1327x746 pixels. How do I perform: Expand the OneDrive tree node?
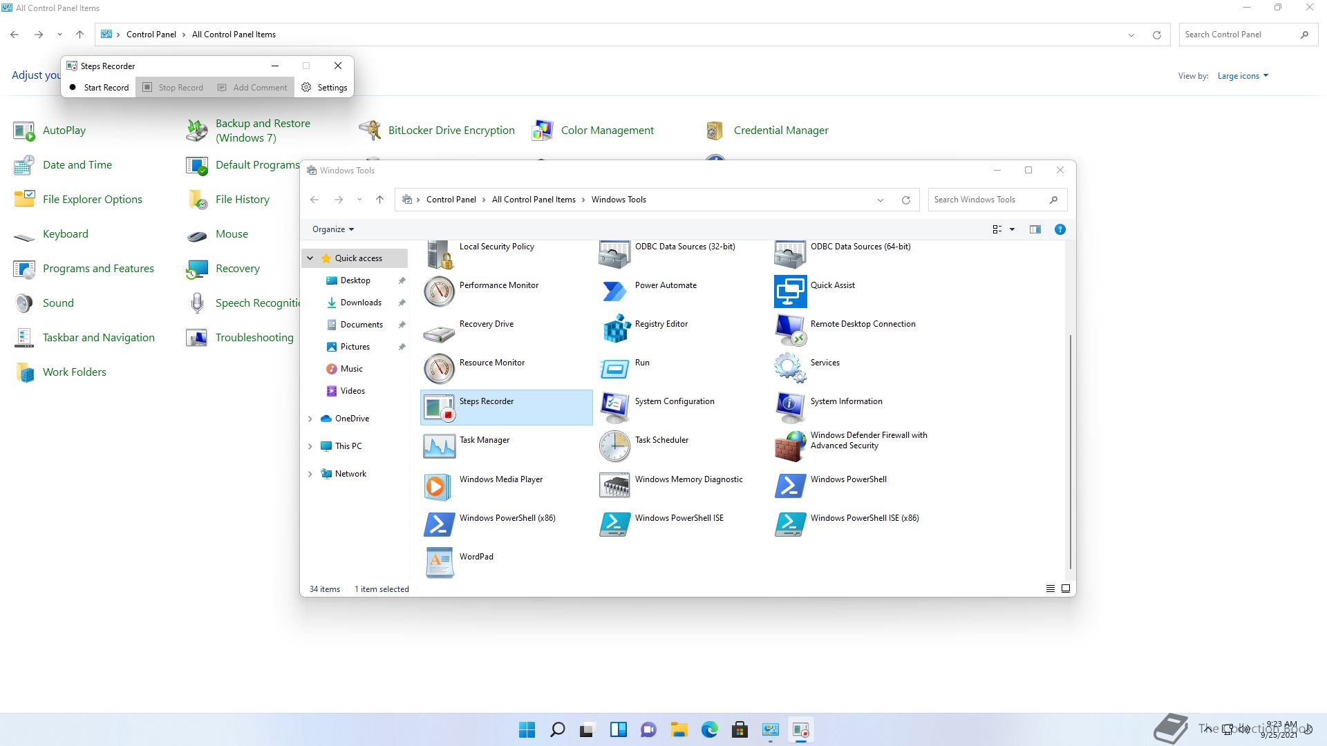click(310, 419)
